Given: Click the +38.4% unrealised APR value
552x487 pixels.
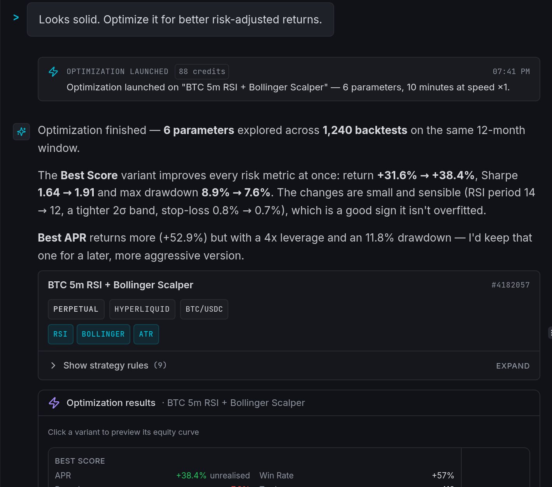Looking at the screenshot, I should coord(213,476).
